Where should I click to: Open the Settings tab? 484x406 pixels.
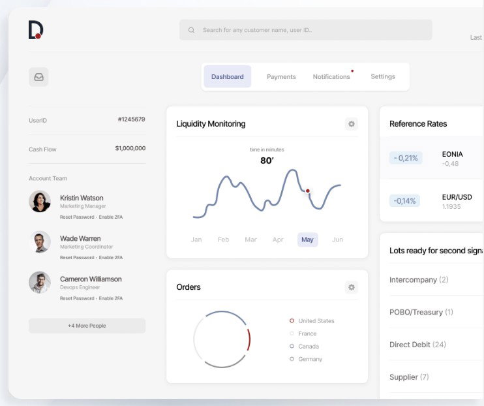383,76
